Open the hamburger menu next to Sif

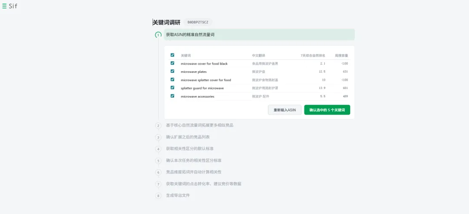4,6
